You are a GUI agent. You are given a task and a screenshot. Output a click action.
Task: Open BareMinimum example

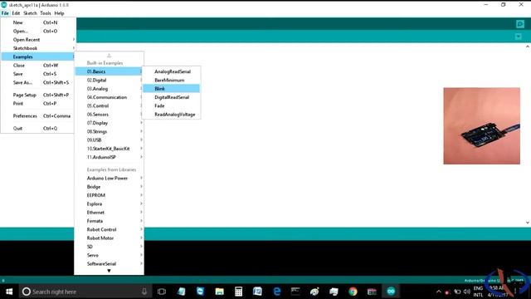pyautogui.click(x=172, y=80)
